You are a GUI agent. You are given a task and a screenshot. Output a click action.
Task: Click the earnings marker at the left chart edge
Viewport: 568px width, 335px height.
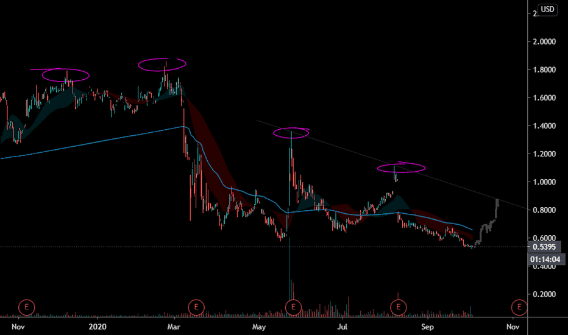coord(26,308)
